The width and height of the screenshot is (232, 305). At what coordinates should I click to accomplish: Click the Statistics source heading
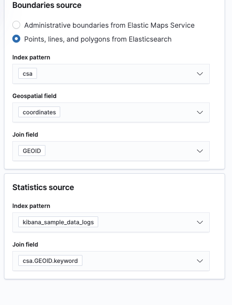(x=43, y=187)
